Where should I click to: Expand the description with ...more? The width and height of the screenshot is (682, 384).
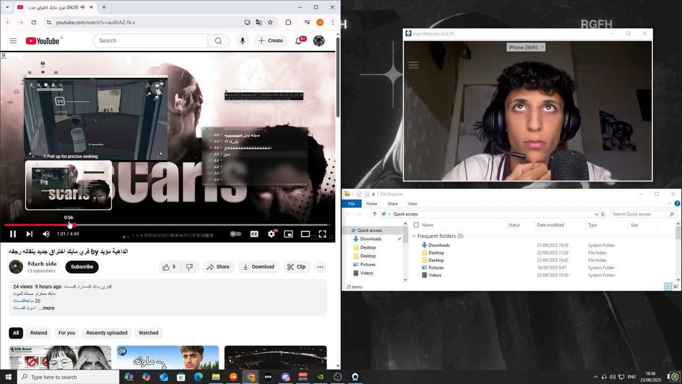click(46, 308)
